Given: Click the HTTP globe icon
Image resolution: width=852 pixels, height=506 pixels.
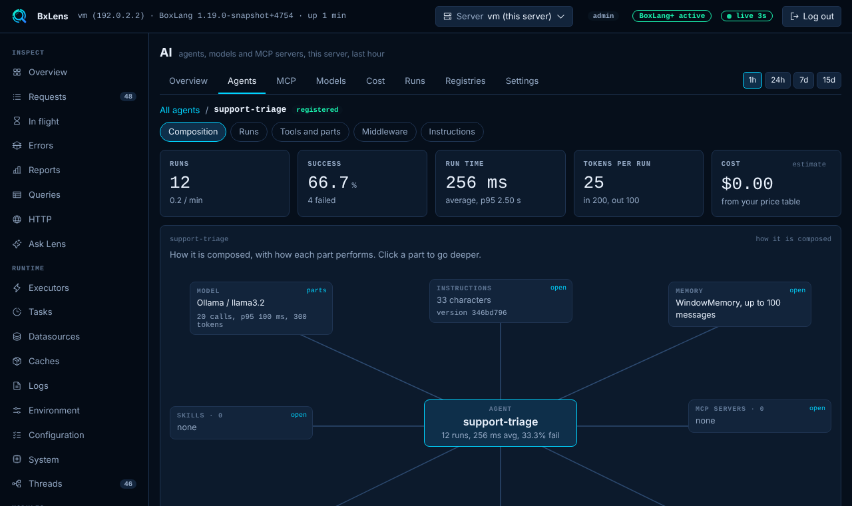Looking at the screenshot, I should click(x=17, y=219).
